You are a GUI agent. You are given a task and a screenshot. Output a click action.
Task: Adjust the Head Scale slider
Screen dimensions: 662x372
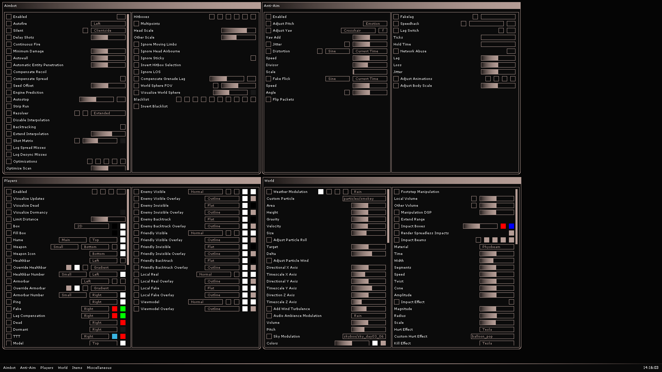(x=238, y=31)
